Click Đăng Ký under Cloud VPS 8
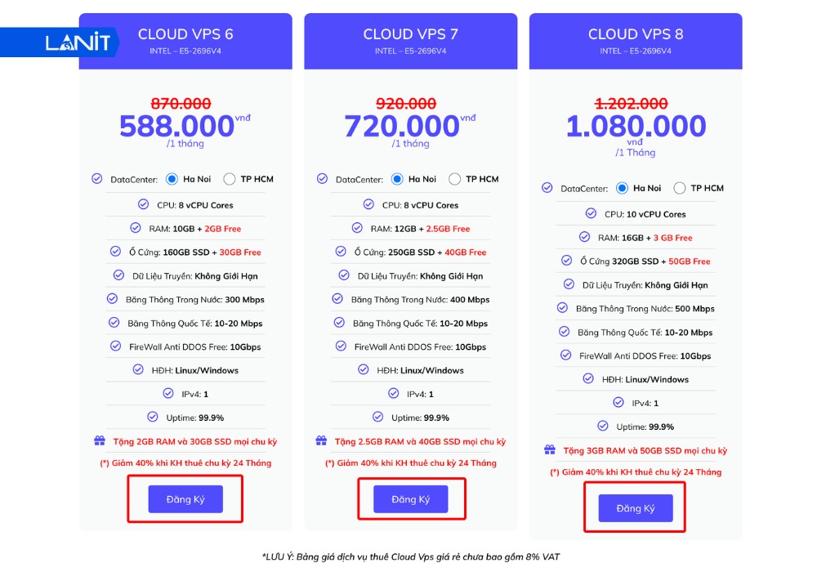817x572 pixels. tap(634, 507)
